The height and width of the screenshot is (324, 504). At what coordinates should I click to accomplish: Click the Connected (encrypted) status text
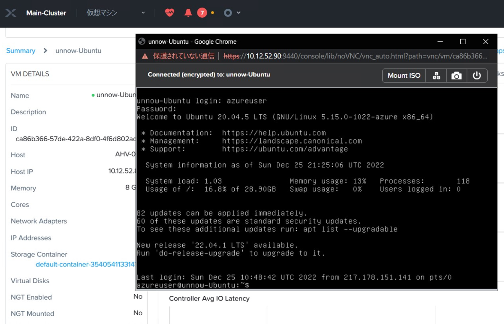[x=209, y=75]
